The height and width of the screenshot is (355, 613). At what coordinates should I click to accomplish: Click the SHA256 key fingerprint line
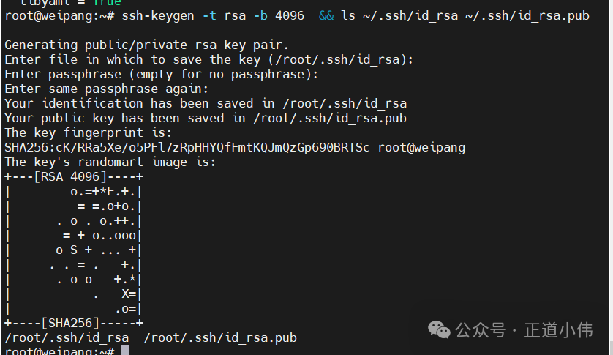[x=235, y=148]
